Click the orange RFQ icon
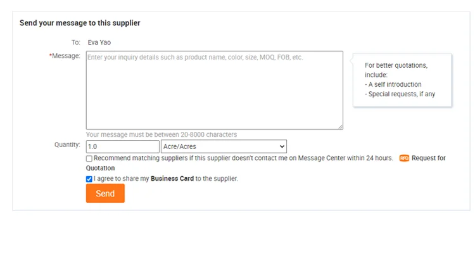Viewport: 475px width, 277px height. 404,158
